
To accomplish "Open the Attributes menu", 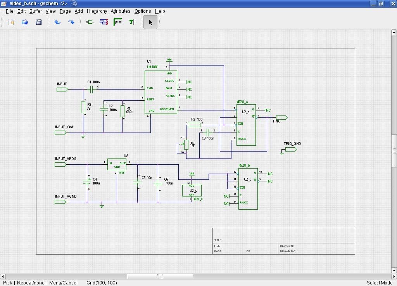I will point(120,11).
